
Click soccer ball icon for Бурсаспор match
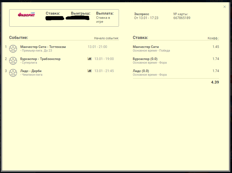pyautogui.click(x=13, y=61)
